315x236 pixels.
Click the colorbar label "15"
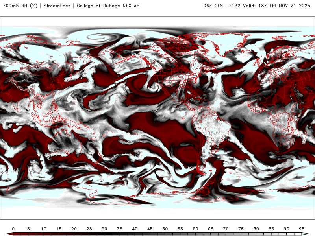(59, 229)
